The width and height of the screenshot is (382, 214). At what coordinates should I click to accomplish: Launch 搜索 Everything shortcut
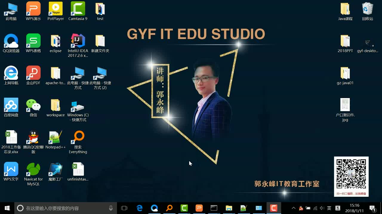(x=78, y=142)
